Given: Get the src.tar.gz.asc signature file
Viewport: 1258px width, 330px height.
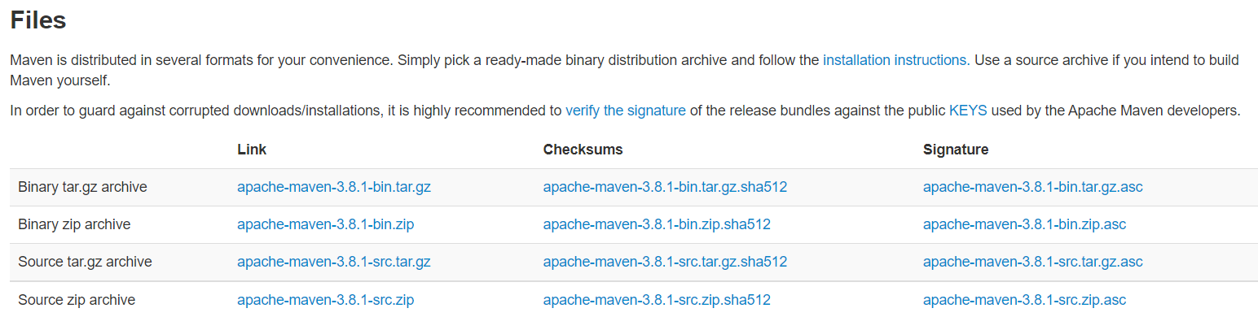Looking at the screenshot, I should (1032, 262).
